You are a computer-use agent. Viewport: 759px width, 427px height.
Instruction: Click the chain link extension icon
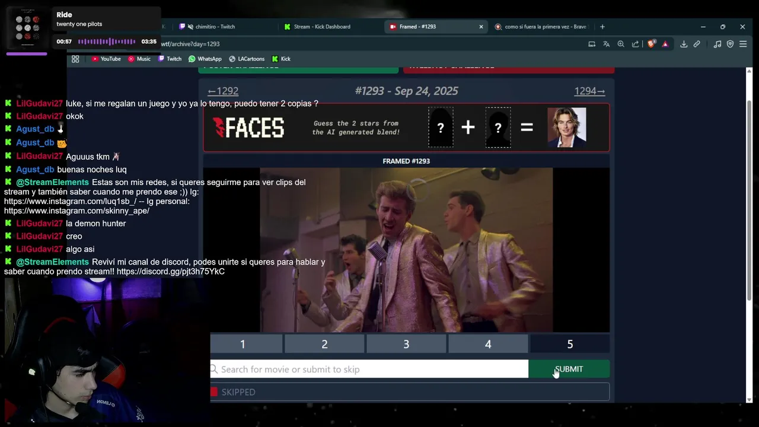pos(697,44)
